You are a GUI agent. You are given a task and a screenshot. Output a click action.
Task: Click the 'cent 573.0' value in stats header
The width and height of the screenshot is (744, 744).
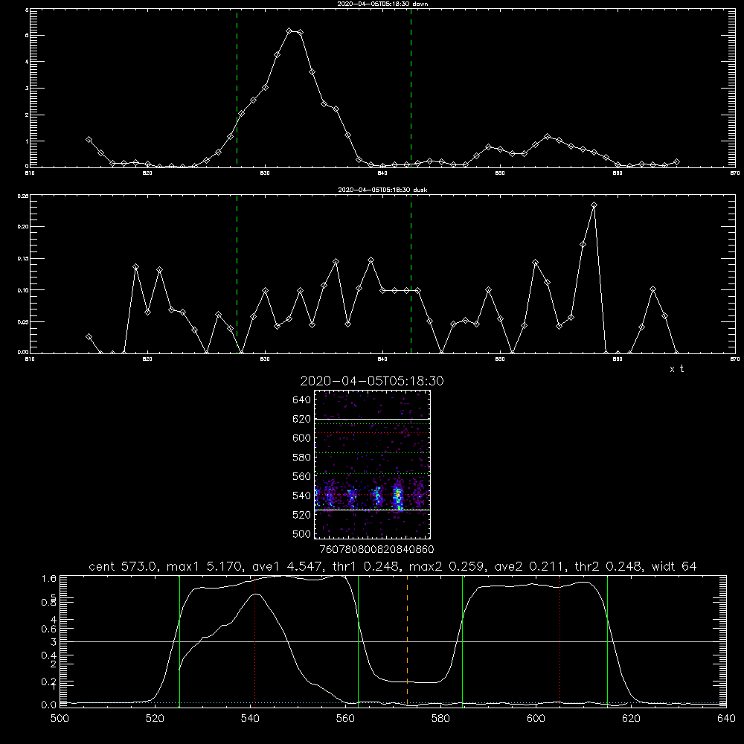point(124,566)
